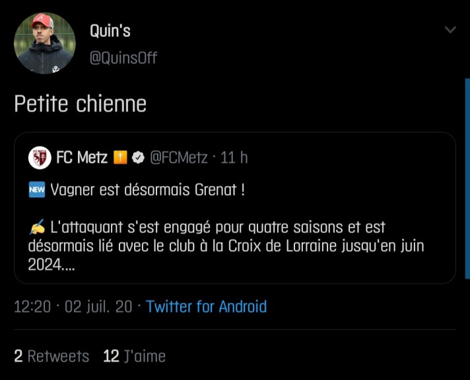Image resolution: width=470 pixels, height=380 pixels.
Task: Click the 12:20 tweet time
Action: tap(31, 307)
